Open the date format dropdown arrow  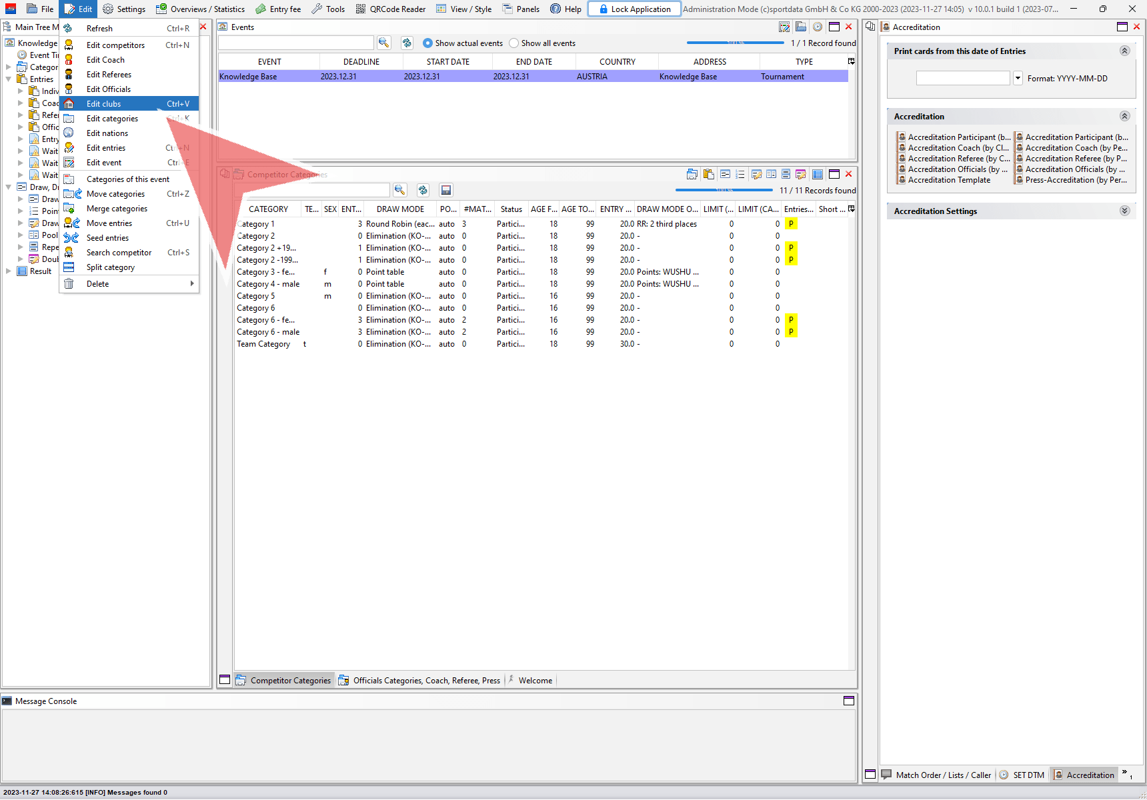tap(1018, 78)
